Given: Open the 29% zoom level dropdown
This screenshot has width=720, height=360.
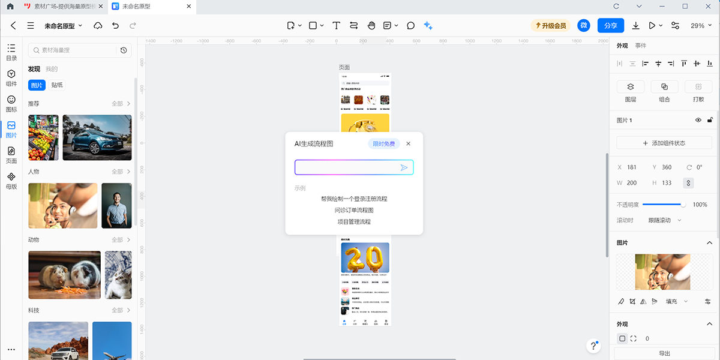Looking at the screenshot, I should pyautogui.click(x=701, y=26).
